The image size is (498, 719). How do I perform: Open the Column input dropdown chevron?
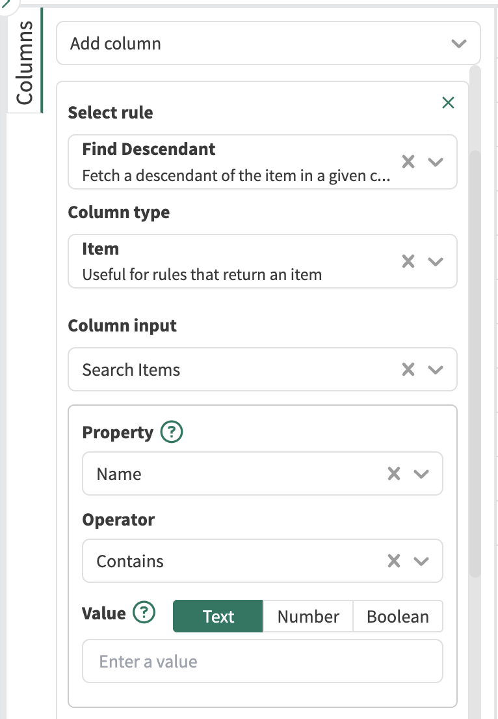(436, 369)
